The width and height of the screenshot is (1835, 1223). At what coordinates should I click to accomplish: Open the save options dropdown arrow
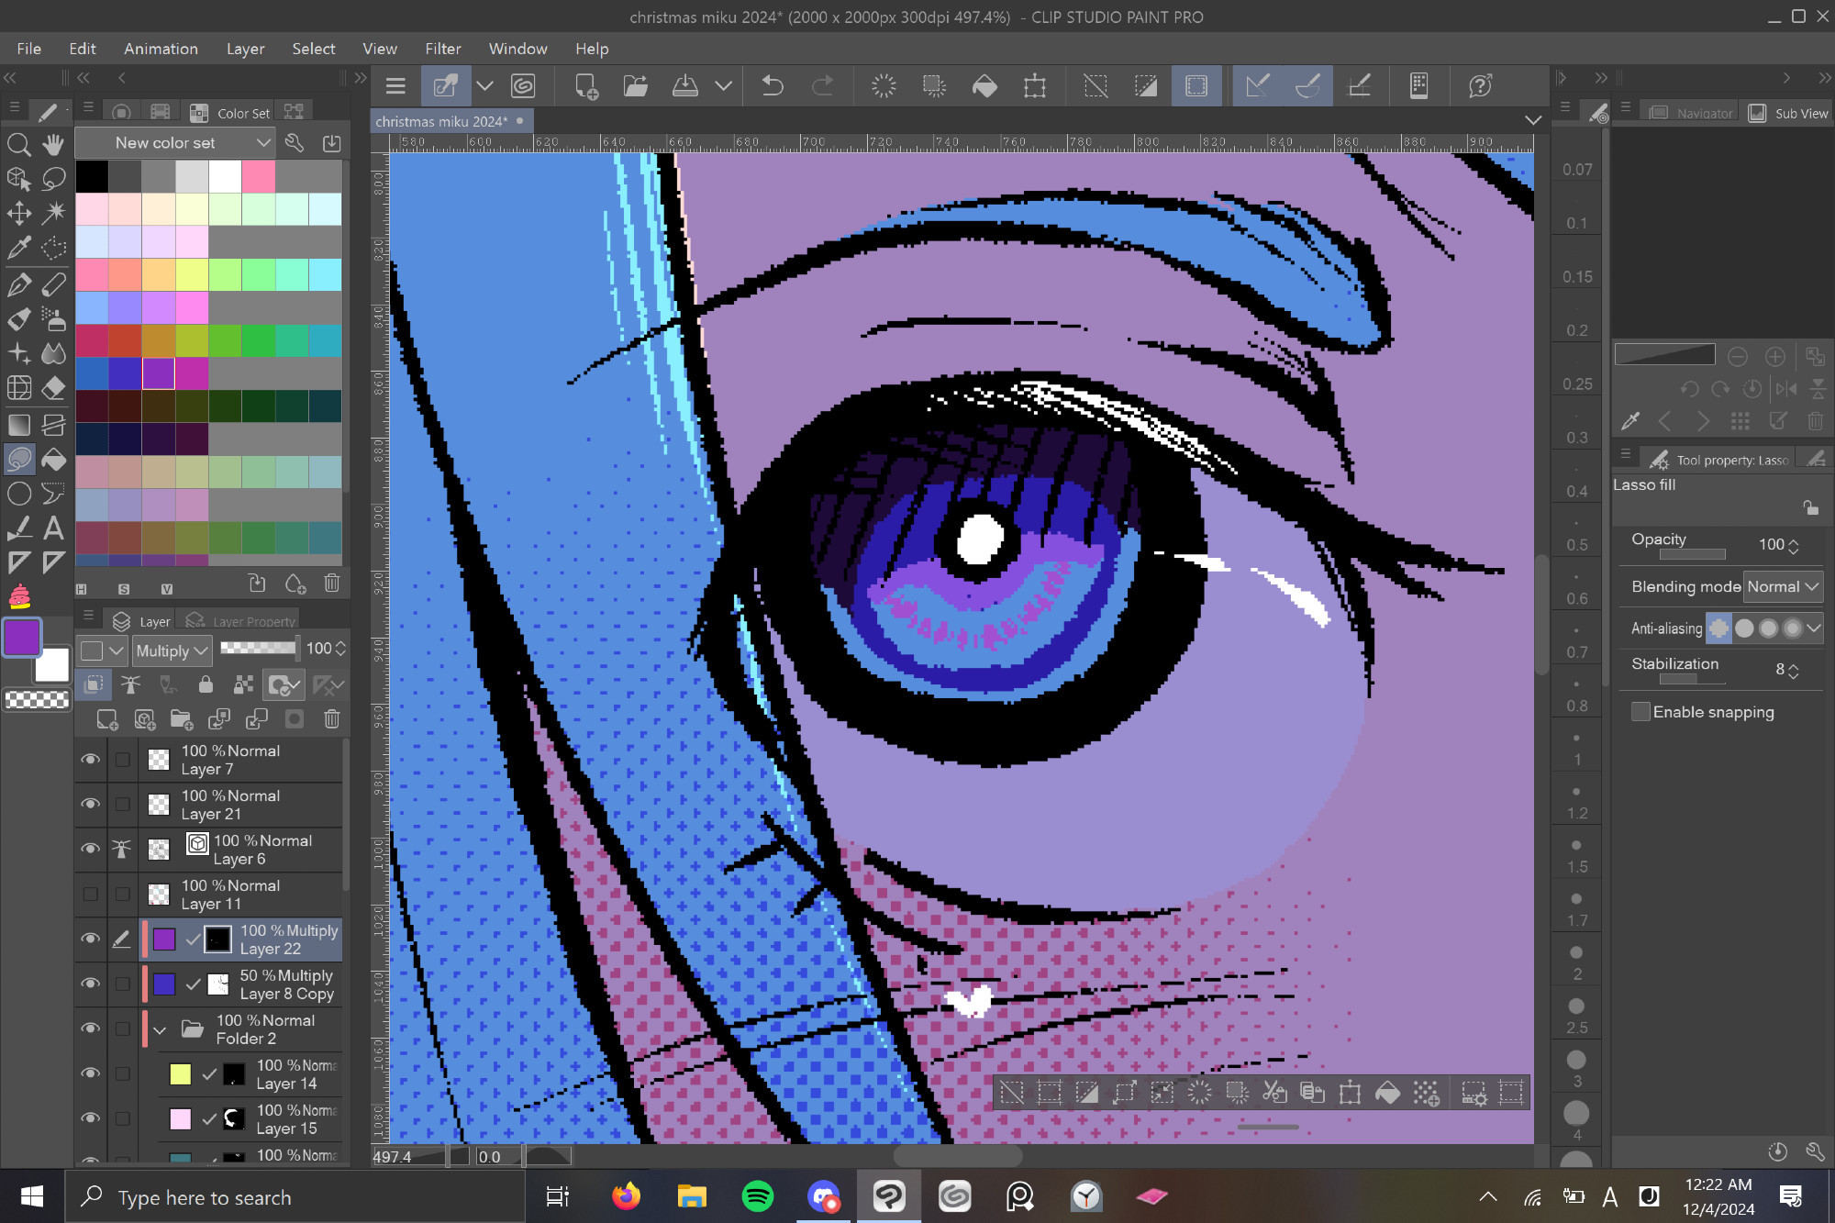(724, 86)
